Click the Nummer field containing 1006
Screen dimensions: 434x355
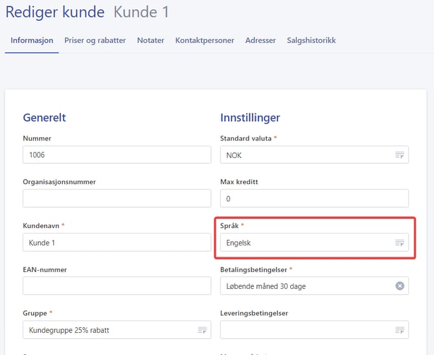117,155
